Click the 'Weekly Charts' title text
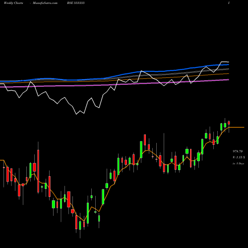The height and width of the screenshot is (248, 248). (x=13, y=3)
